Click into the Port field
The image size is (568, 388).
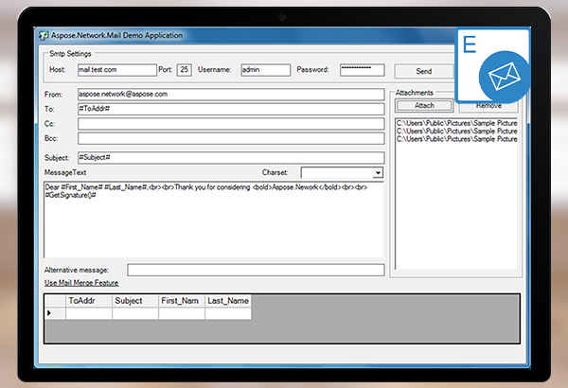(x=184, y=70)
